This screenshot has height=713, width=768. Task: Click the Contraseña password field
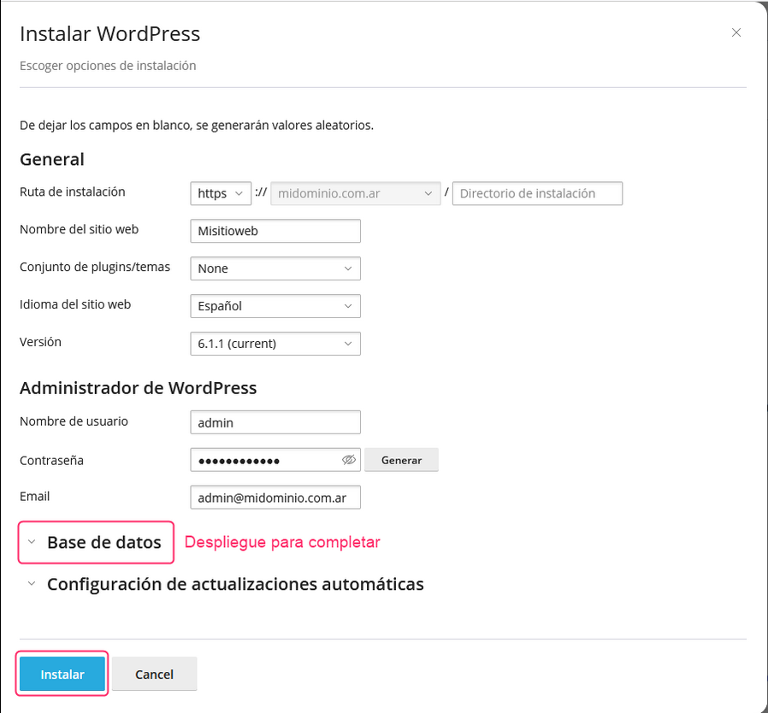265,460
